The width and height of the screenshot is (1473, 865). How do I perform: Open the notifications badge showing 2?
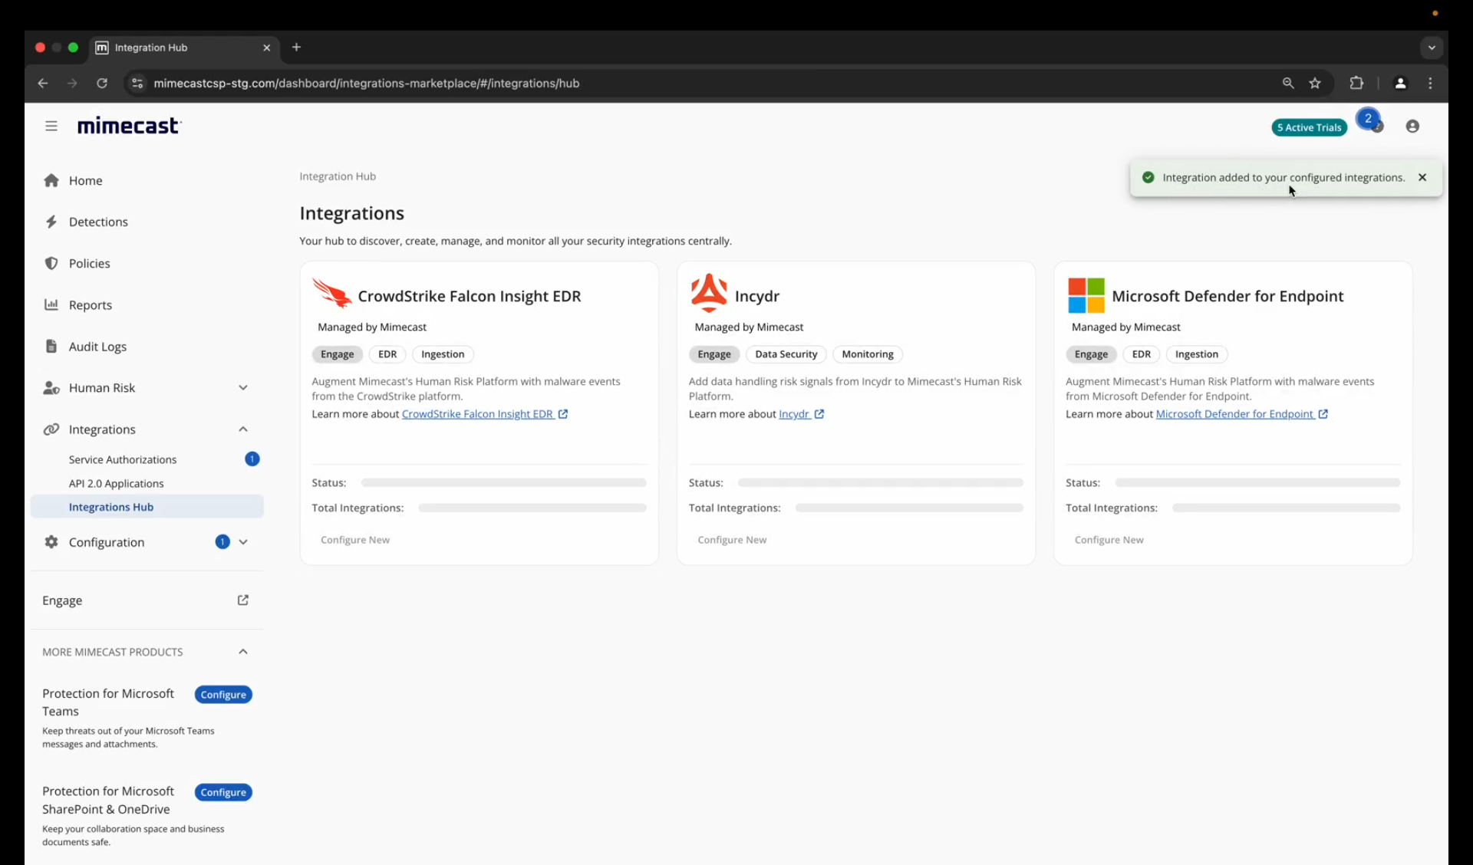(1368, 120)
